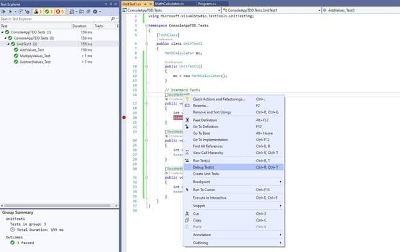Click the Repeat Last Run icon
Viewport: 400px width, 252px height.
point(21,12)
